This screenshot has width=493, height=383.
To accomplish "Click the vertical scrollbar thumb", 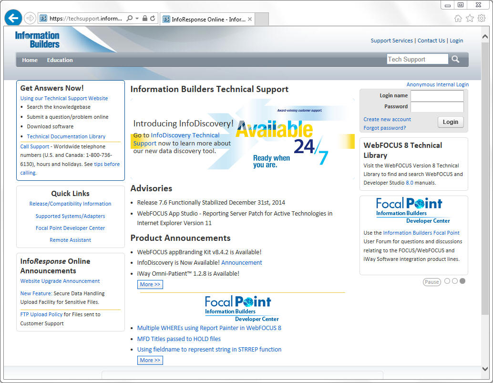I will 485,178.
